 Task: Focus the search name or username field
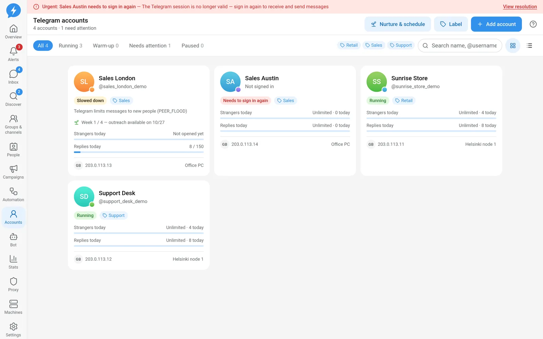460,45
